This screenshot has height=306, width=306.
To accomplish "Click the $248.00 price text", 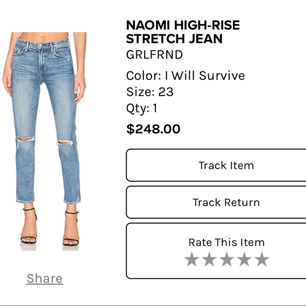I will point(153,128).
